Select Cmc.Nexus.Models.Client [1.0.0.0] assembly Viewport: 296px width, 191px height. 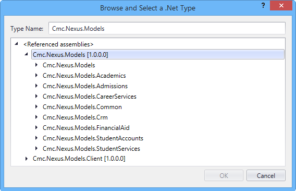[79, 159]
